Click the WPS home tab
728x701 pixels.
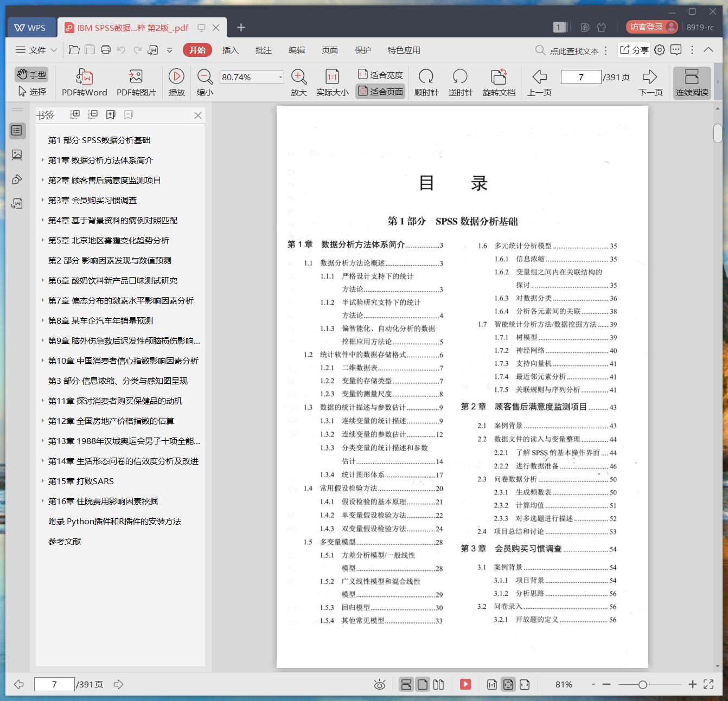[30, 28]
